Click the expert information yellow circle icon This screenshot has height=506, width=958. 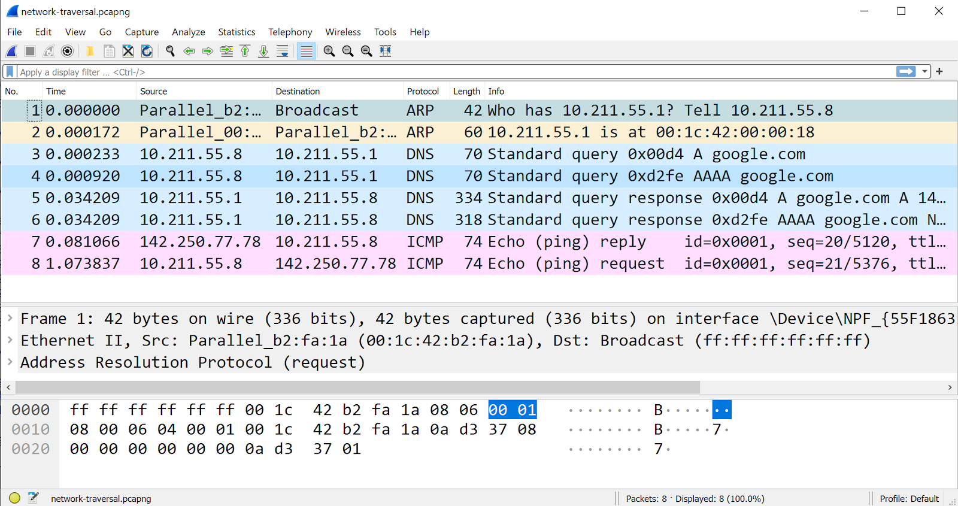15,498
